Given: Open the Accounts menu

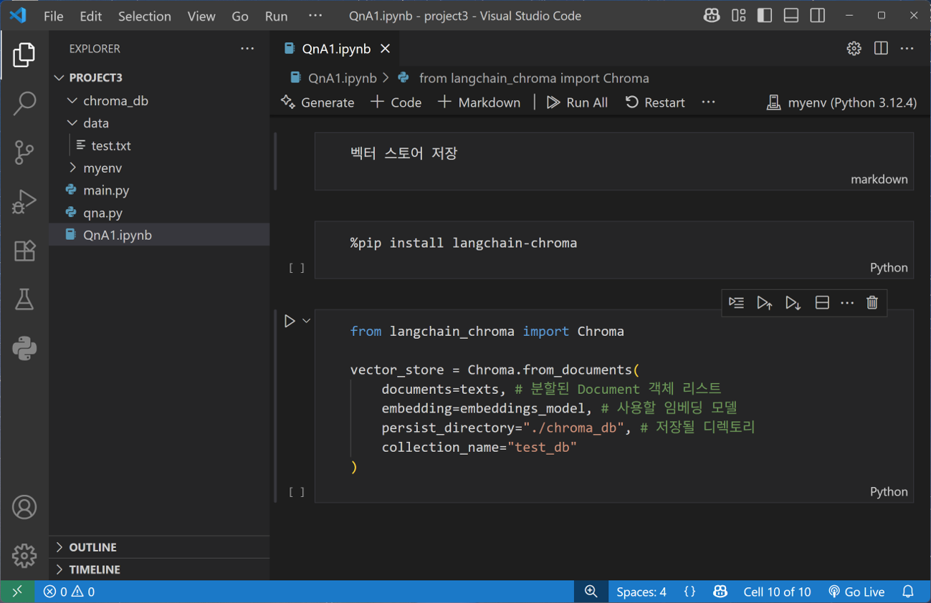Looking at the screenshot, I should 24,507.
